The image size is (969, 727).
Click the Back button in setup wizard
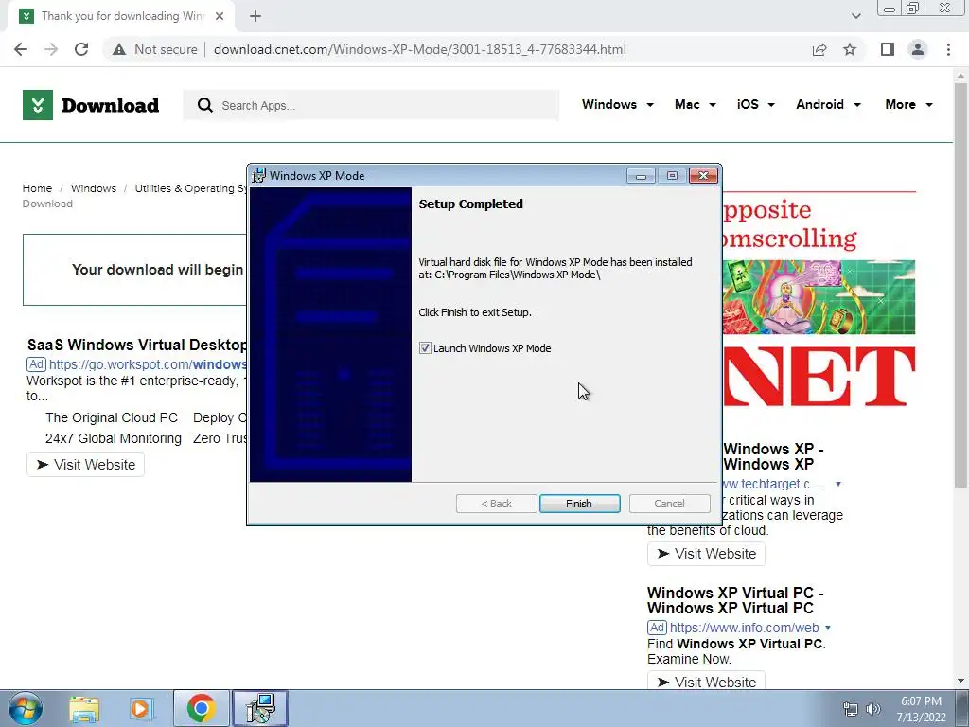[496, 504]
